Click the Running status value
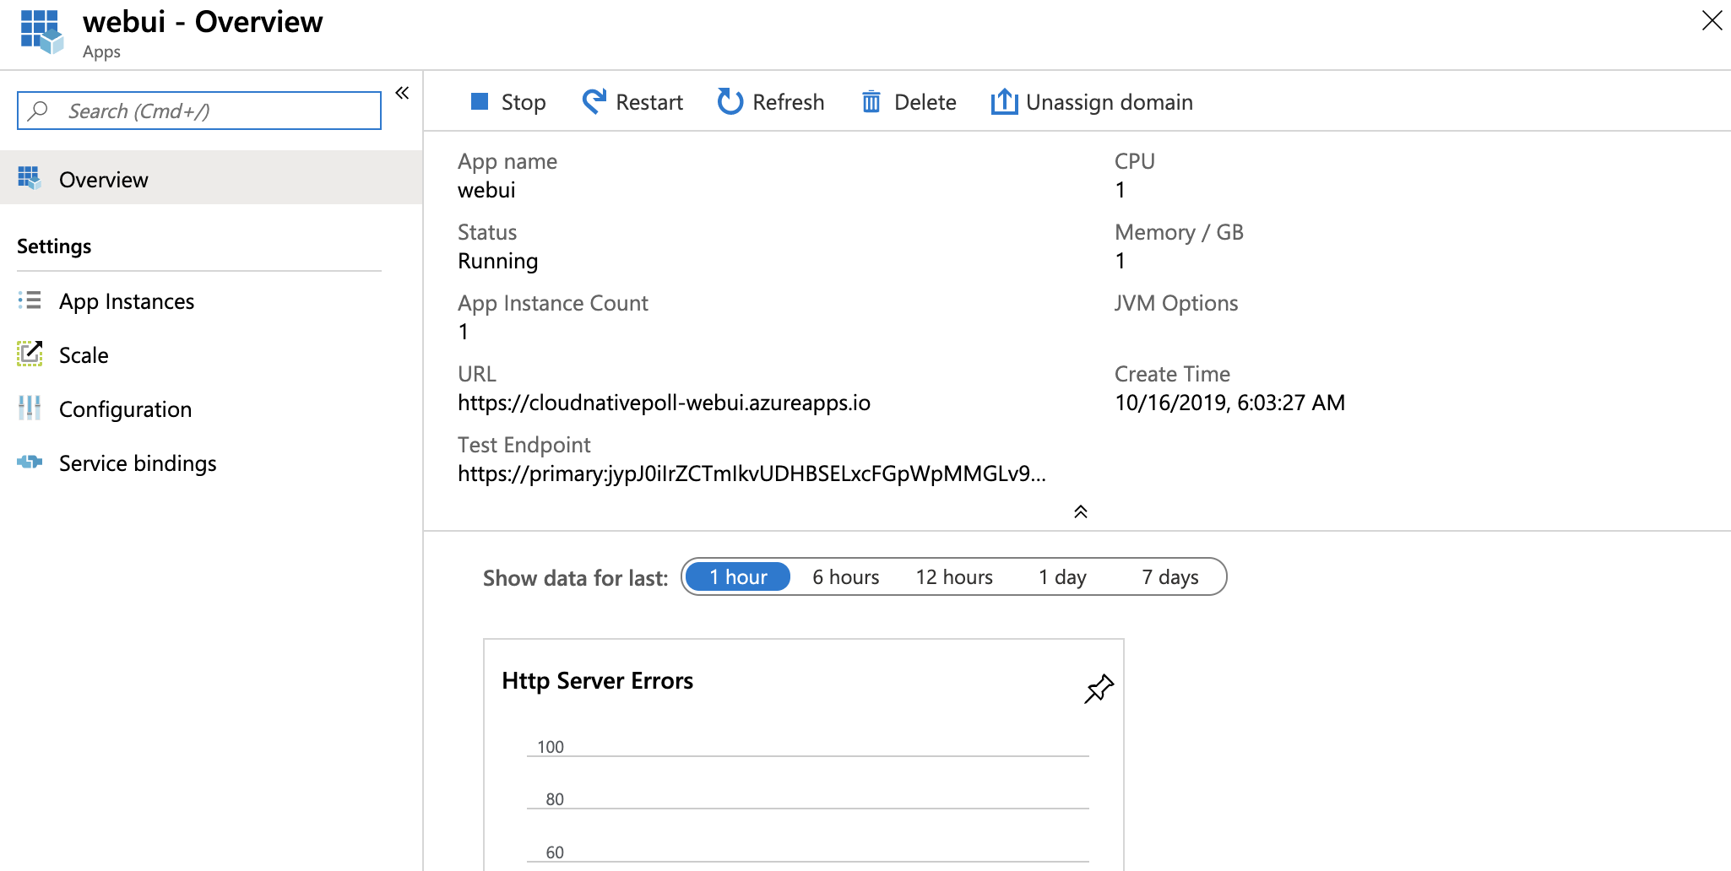Image resolution: width=1731 pixels, height=871 pixels. click(497, 261)
